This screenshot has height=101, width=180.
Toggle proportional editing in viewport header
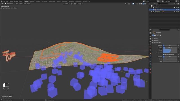tap(80, 4)
